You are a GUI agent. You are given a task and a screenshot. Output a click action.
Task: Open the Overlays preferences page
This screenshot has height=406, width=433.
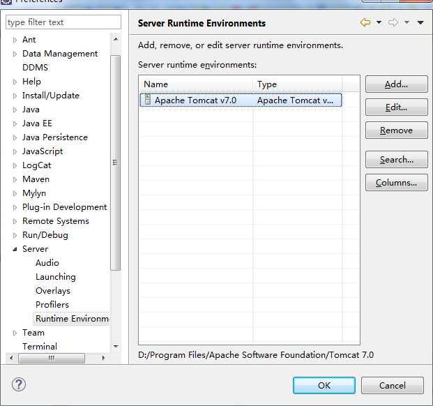pyautogui.click(x=53, y=291)
